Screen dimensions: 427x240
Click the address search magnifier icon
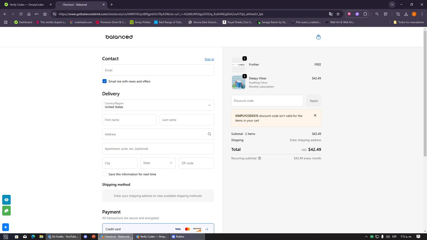(x=209, y=134)
